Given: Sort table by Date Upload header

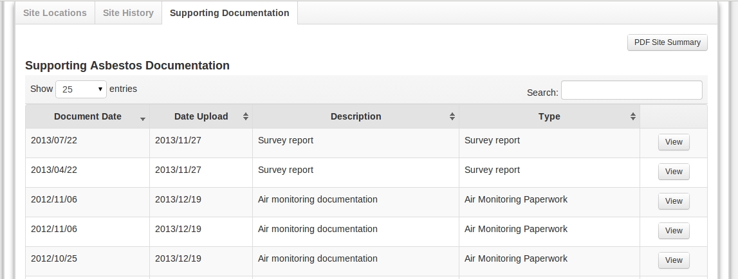Looking at the screenshot, I should (x=201, y=116).
